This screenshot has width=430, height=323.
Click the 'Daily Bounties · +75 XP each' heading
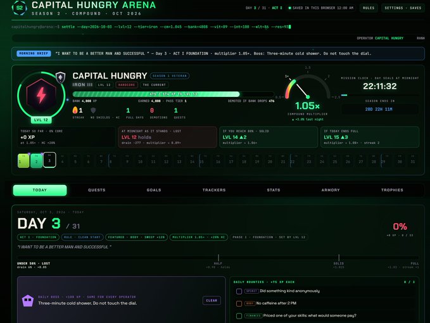(264, 282)
